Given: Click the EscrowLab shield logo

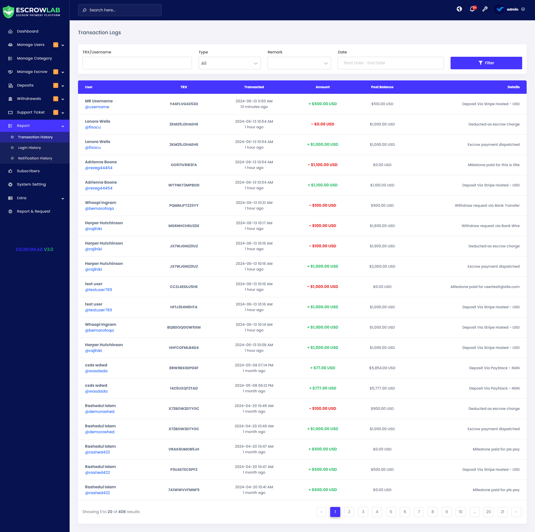Looking at the screenshot, I should point(8,12).
